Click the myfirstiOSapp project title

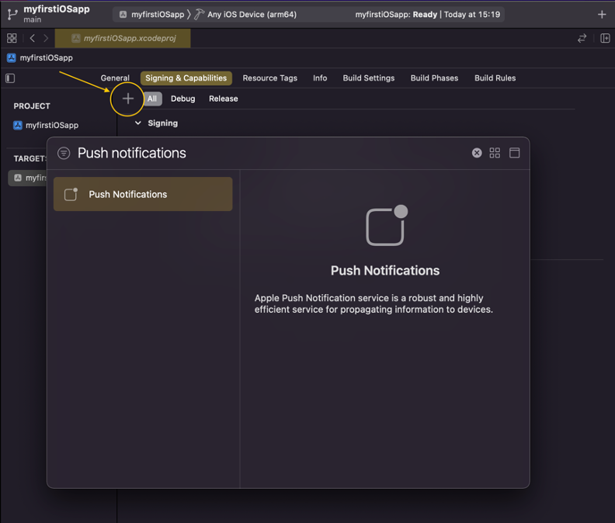[57, 9]
